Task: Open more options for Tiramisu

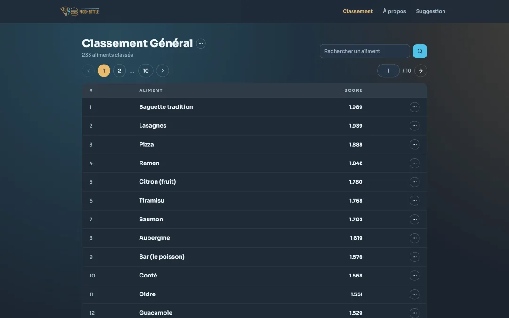Action: coord(415,201)
